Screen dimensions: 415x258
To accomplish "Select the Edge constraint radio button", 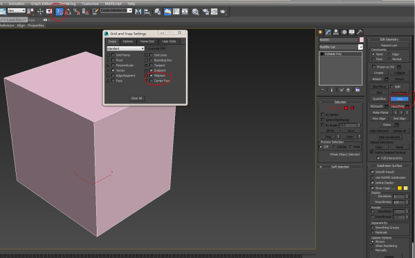I will click(x=389, y=54).
